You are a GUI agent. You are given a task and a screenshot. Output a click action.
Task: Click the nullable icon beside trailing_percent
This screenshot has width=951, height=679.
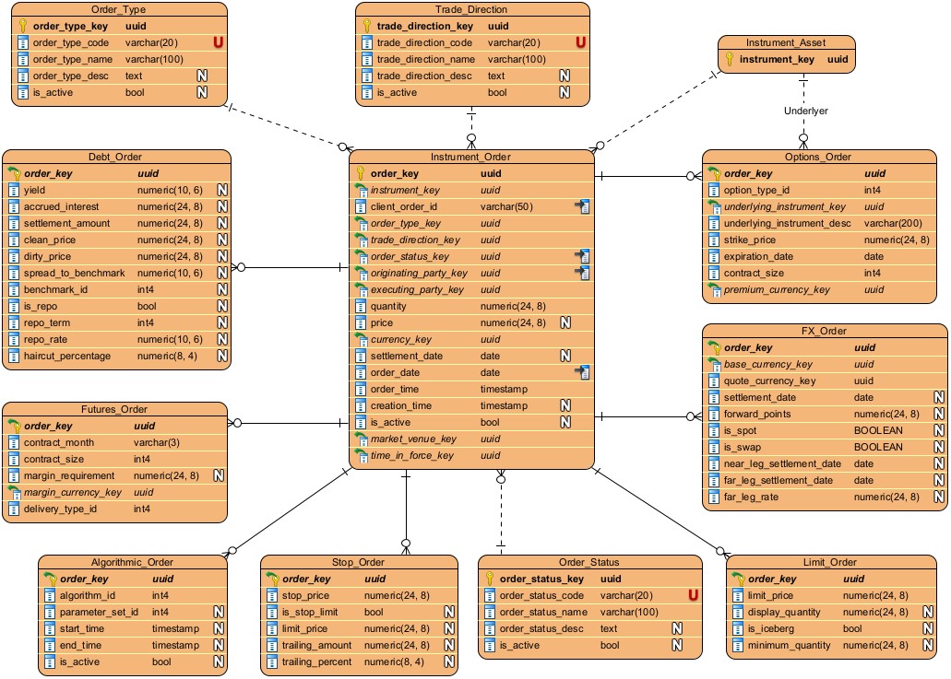coord(448,662)
